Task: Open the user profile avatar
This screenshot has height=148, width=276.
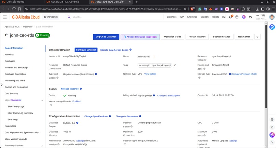Action: tap(272, 17)
